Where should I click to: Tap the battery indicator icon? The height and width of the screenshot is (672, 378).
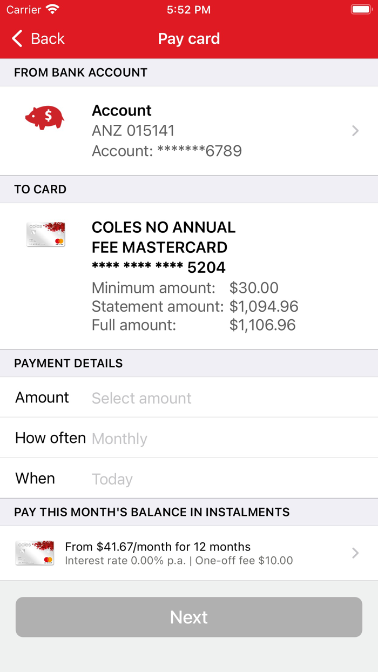(x=361, y=9)
